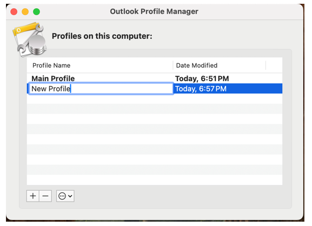Screen dimensions: 312x226
Task: Sort by Profile Name column header
Action: (x=100, y=65)
